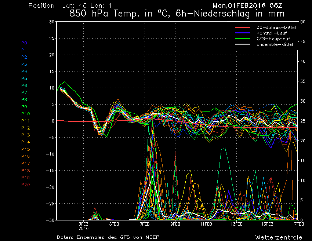Click the P0 ensemble member label
The image size is (312, 241).
24,43
